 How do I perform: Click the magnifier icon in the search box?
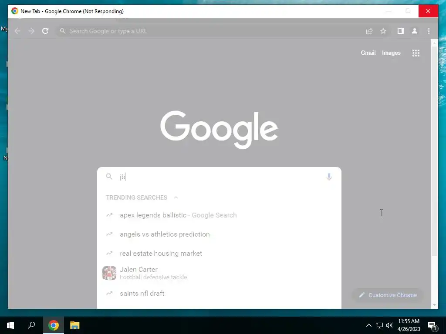[x=109, y=177]
